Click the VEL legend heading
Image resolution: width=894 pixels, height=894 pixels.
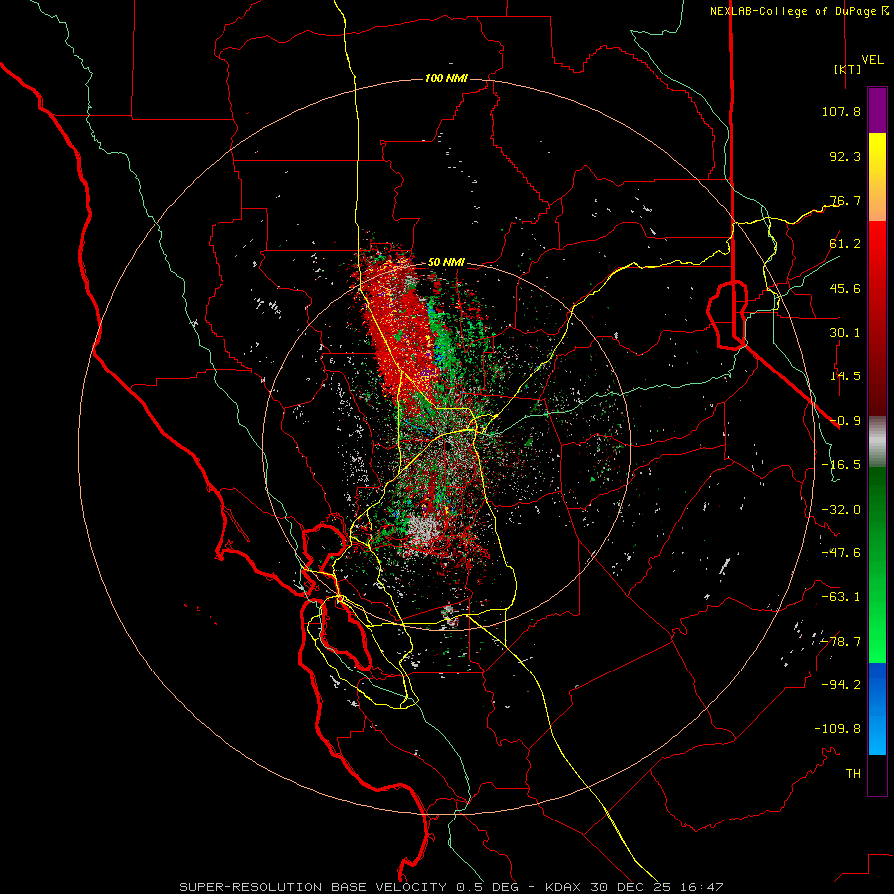[873, 60]
